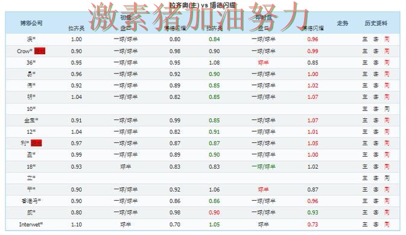Screen dimensions: 406x235
Task: Click live odds 1.06 in 平* row
Action: (214, 189)
